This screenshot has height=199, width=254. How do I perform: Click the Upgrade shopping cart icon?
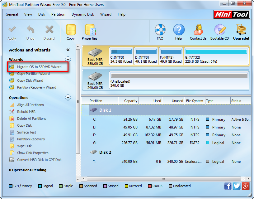click(241, 30)
